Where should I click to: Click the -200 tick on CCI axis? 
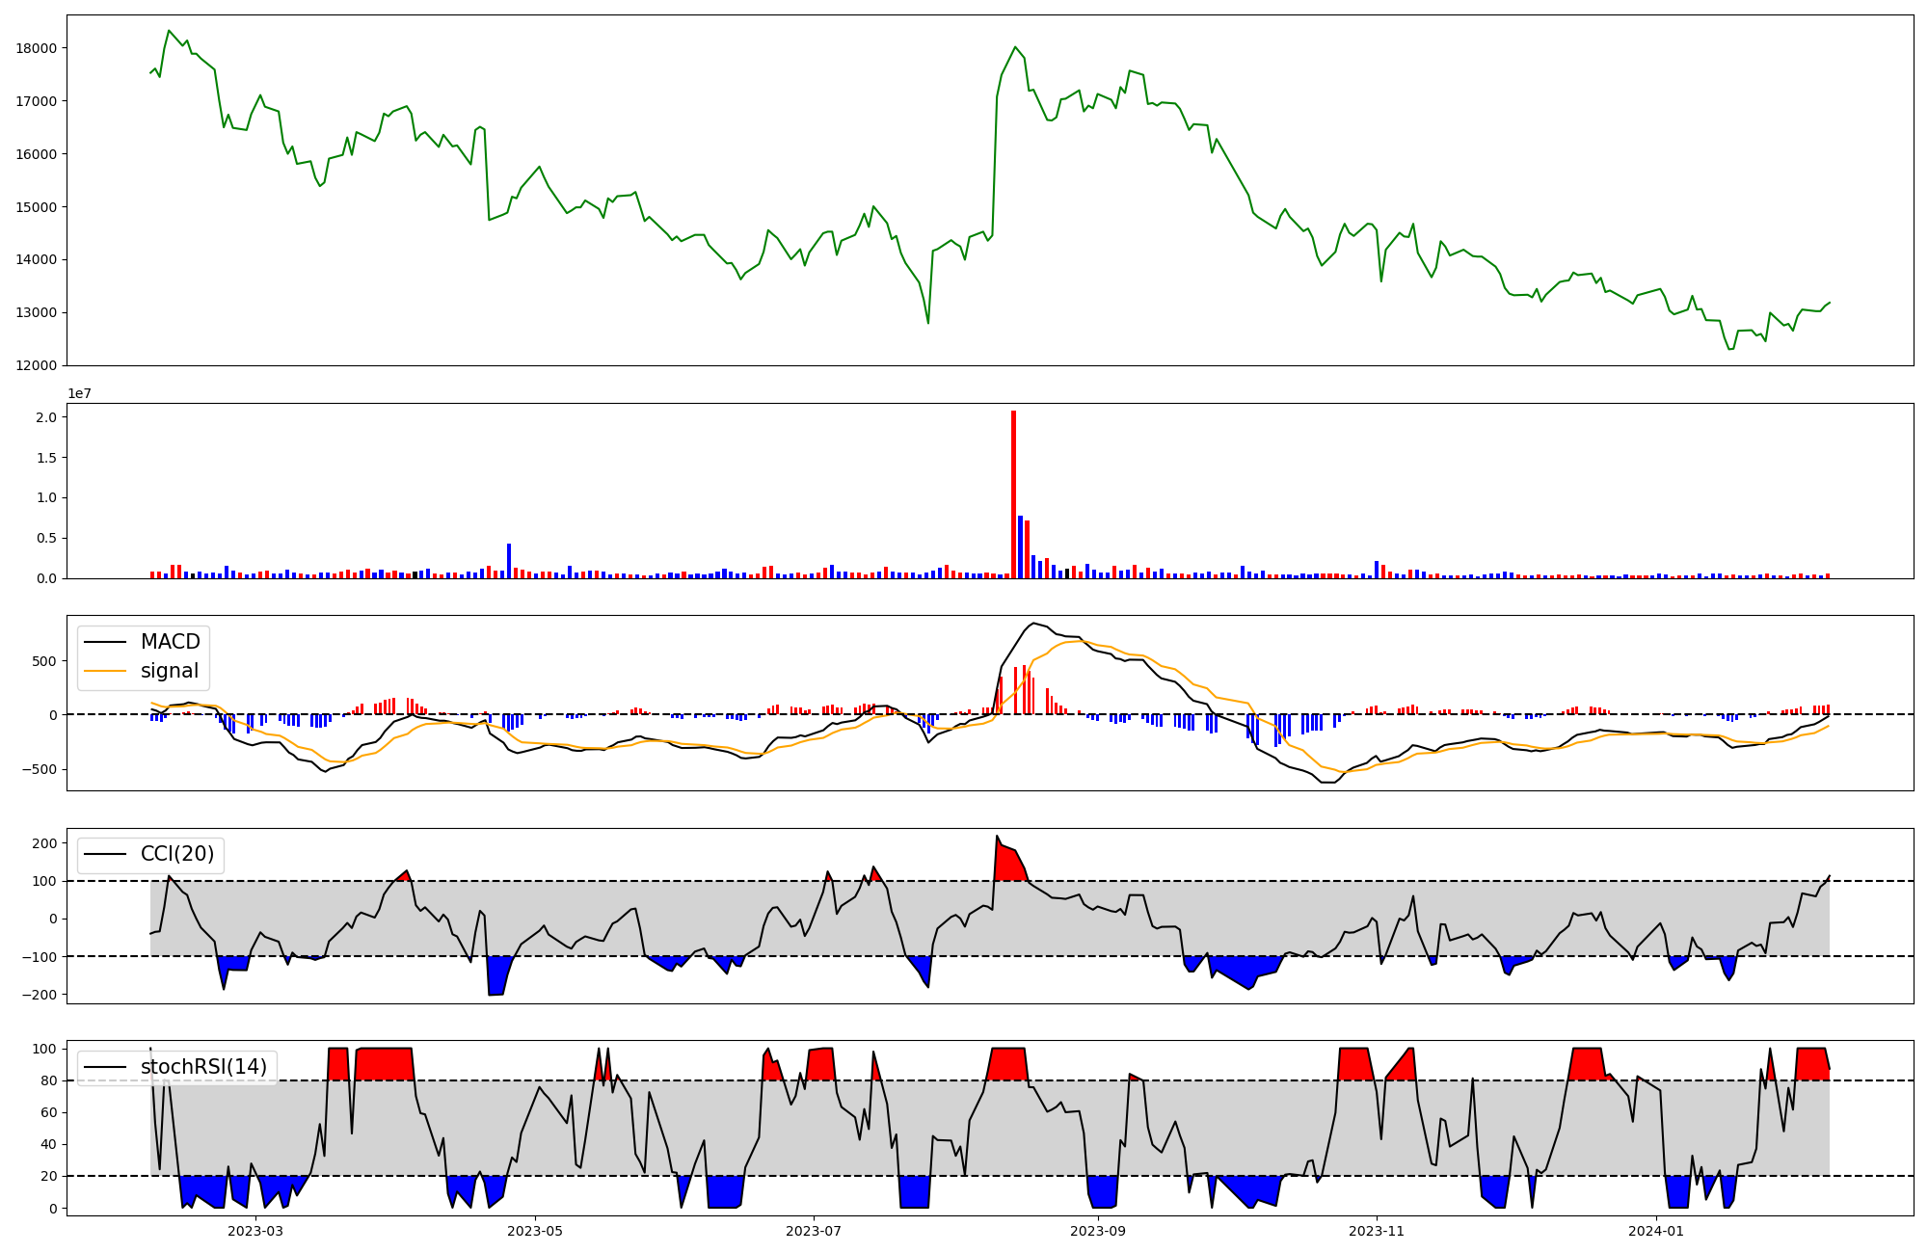(x=40, y=994)
